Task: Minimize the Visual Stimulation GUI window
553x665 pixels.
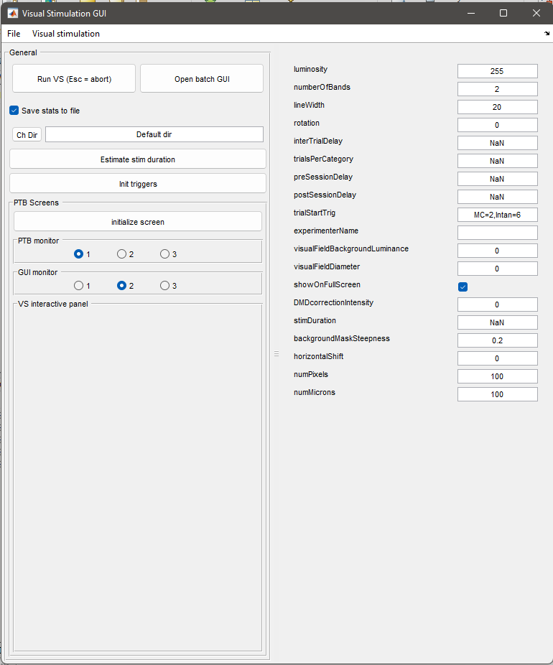Action: point(470,13)
